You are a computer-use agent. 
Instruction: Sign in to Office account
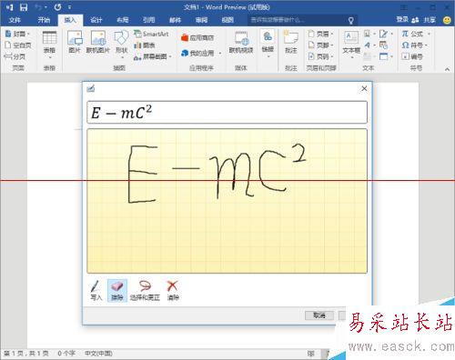[x=402, y=20]
